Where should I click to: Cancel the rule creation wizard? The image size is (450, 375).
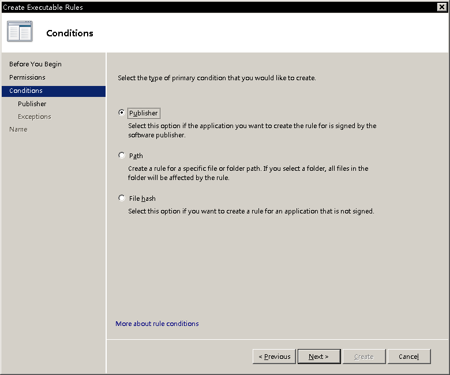point(409,357)
